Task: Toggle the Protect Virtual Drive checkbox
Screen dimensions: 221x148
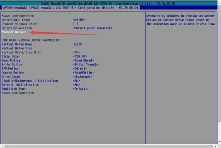Action: point(76,24)
